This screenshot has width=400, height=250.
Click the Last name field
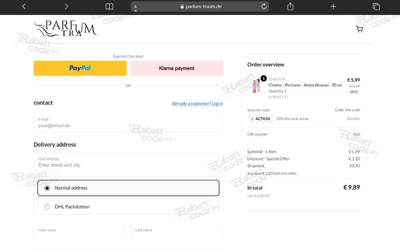tap(177, 234)
